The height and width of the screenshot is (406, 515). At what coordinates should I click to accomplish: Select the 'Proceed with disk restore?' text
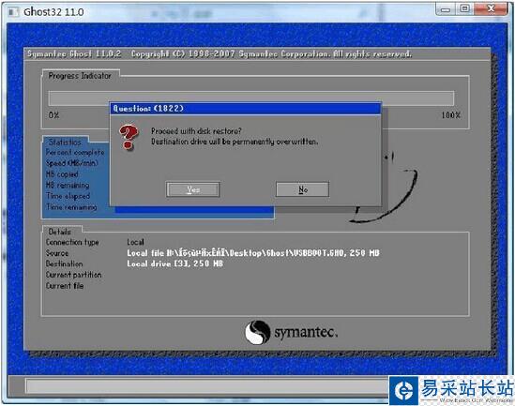click(x=196, y=131)
